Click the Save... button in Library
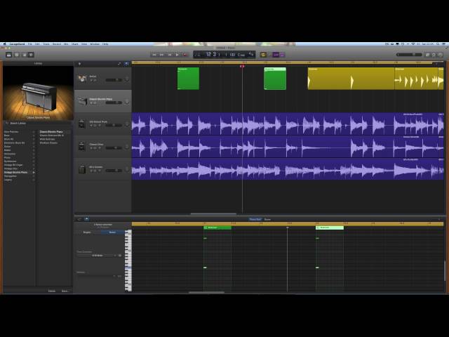This screenshot has height=337, width=449. (65, 291)
